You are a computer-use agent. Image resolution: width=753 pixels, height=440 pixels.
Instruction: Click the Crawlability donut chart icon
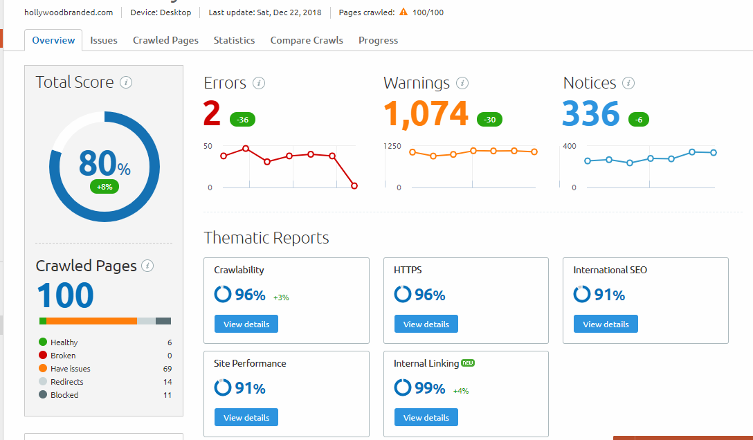(x=223, y=294)
